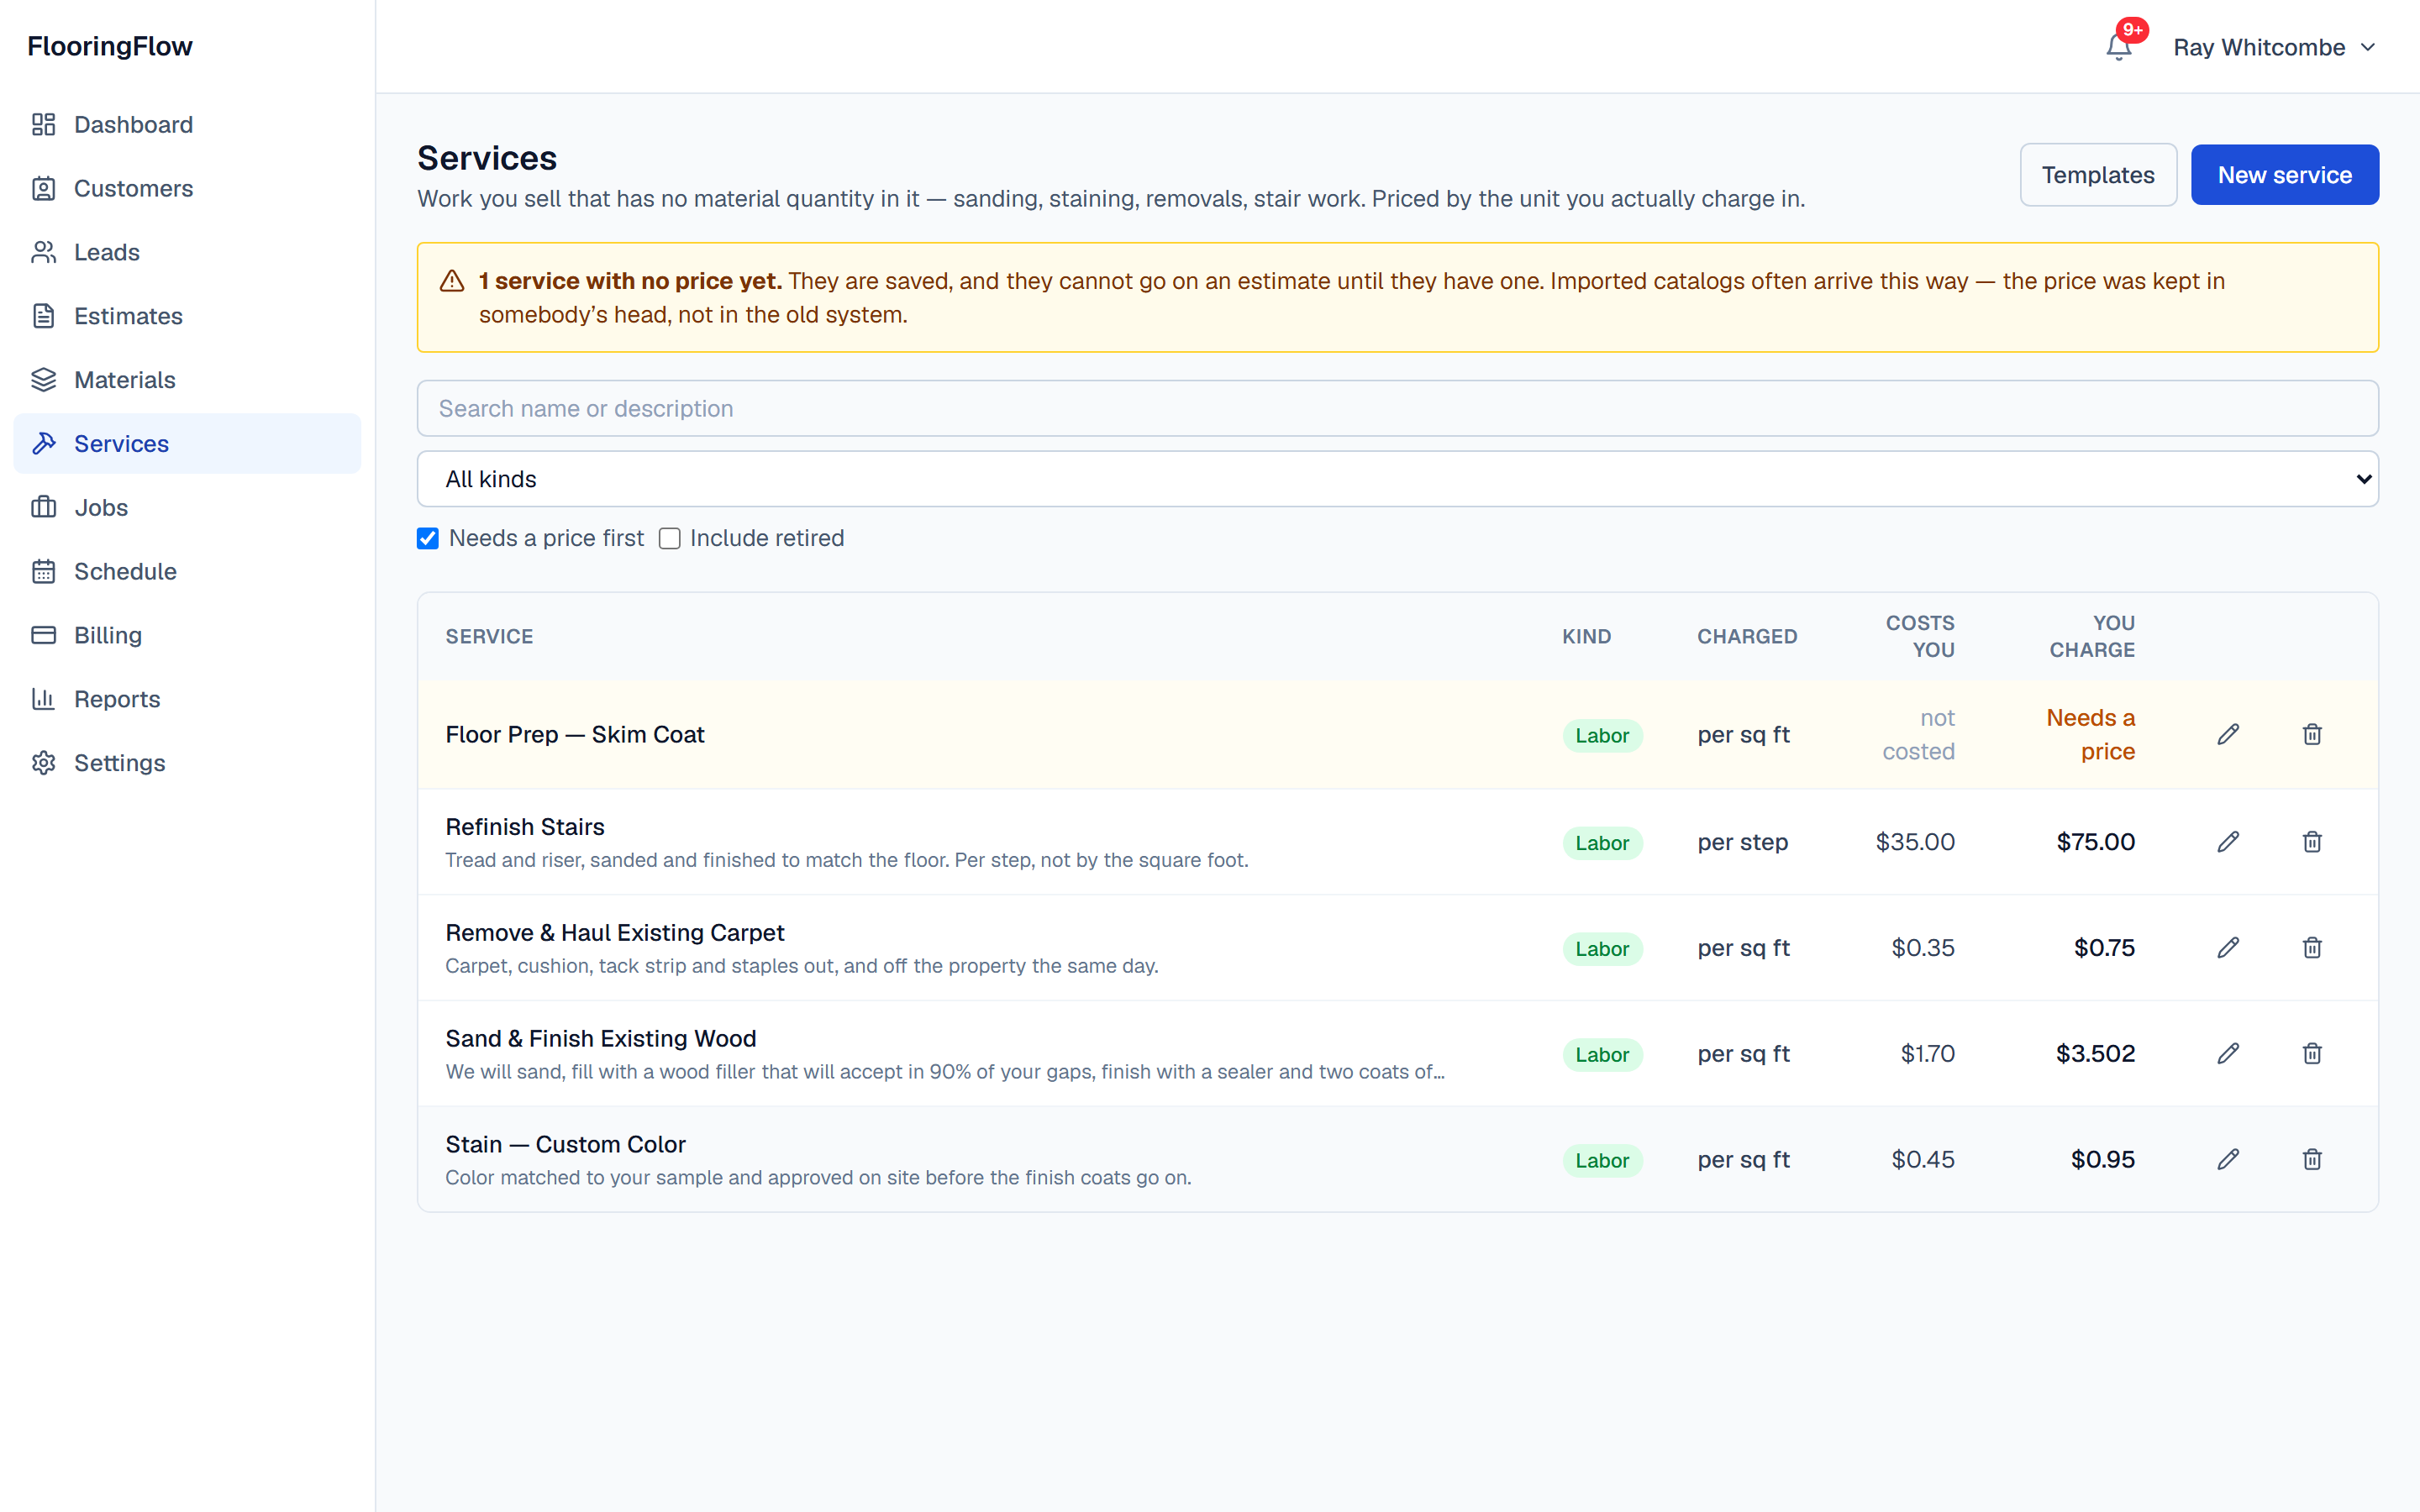Click the Dashboard grid icon in sidebar

click(x=43, y=124)
